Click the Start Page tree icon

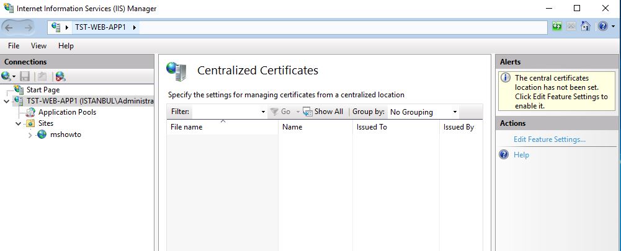pyautogui.click(x=19, y=89)
